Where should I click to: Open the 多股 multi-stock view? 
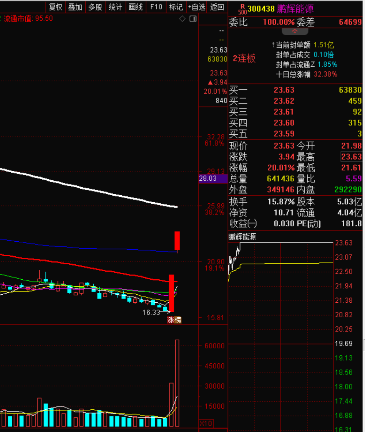pos(95,7)
